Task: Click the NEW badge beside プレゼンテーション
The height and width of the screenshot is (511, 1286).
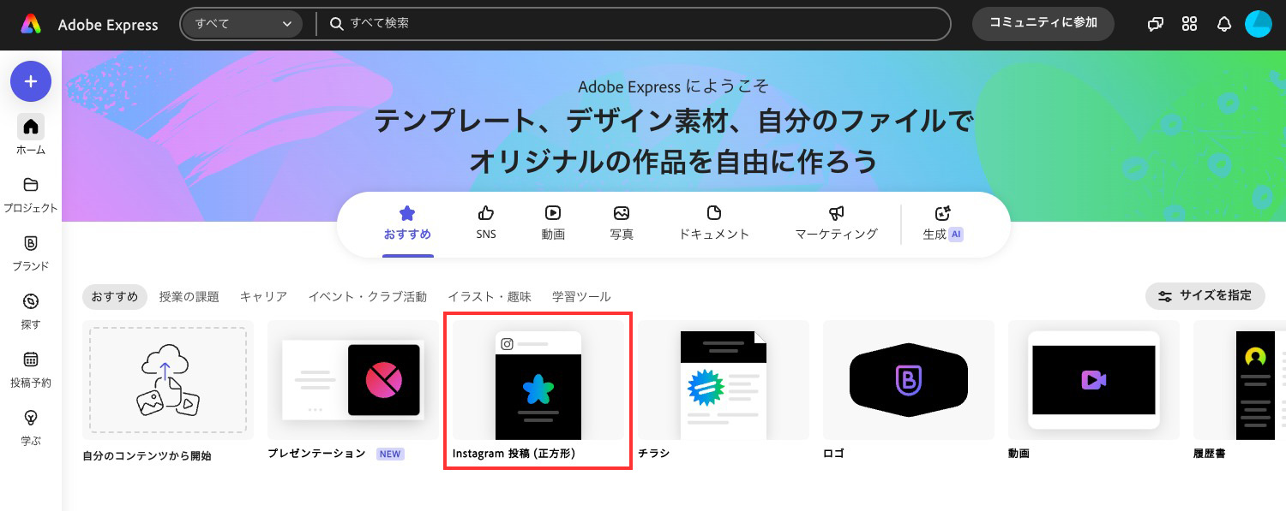Action: tap(390, 454)
